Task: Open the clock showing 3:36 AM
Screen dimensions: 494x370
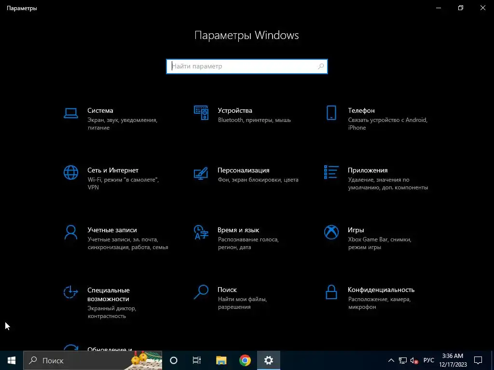Action: click(453, 360)
